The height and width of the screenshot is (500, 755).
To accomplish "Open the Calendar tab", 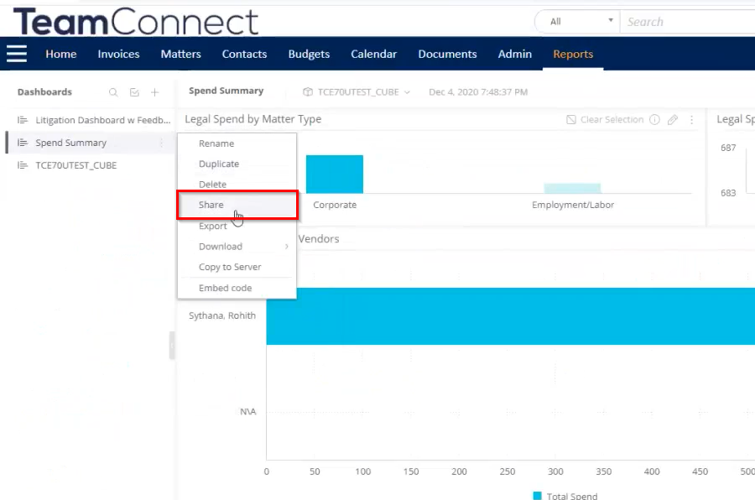I will (x=373, y=54).
